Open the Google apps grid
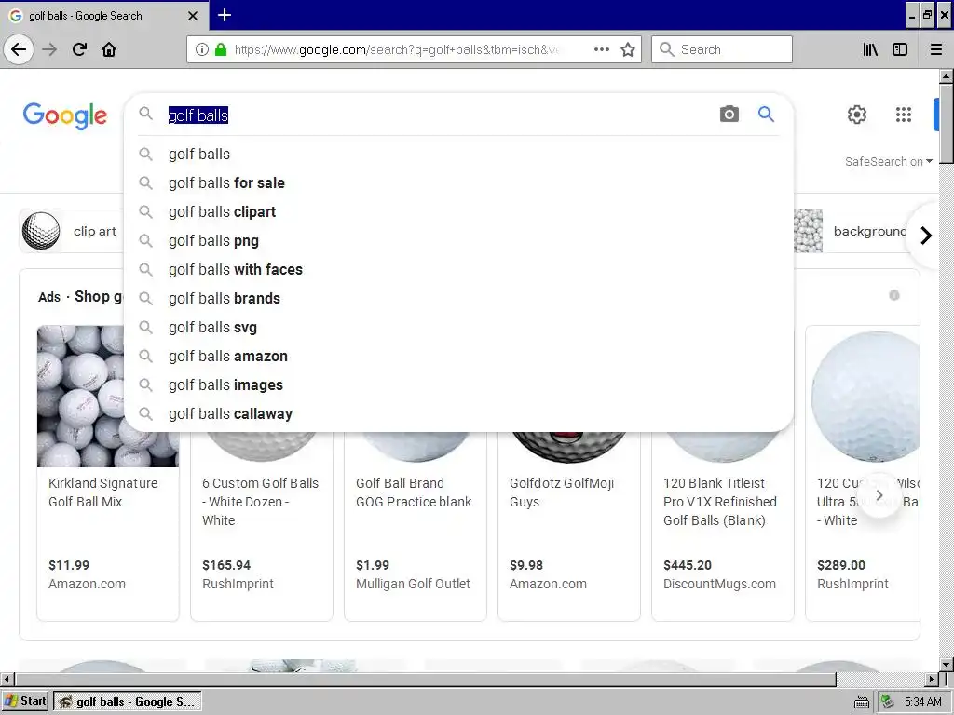Screen dimensions: 954x715 (x=904, y=115)
